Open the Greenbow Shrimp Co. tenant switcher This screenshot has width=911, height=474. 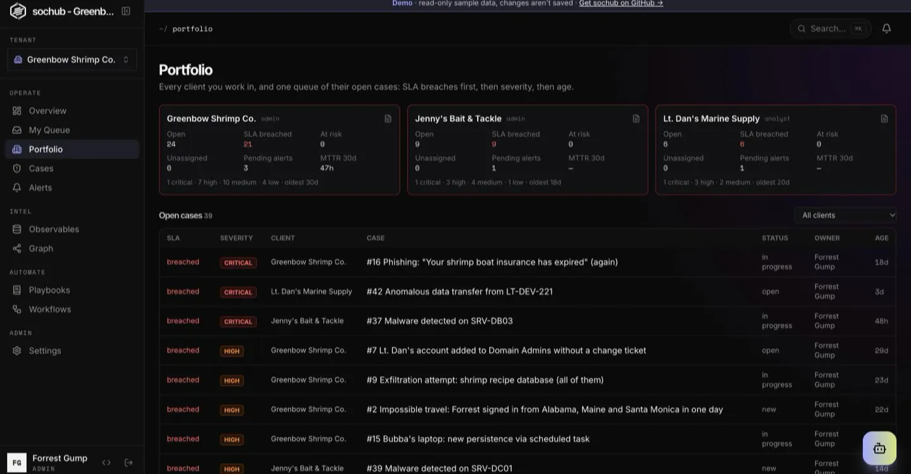[72, 59]
